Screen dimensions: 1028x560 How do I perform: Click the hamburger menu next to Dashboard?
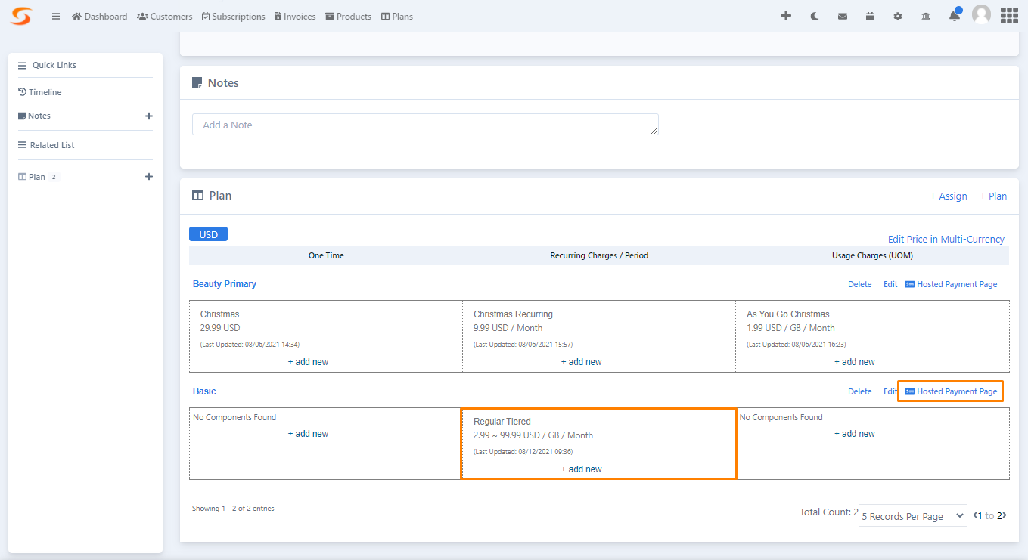pos(55,16)
